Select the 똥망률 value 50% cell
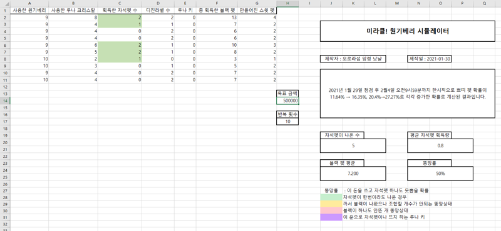 click(440, 174)
